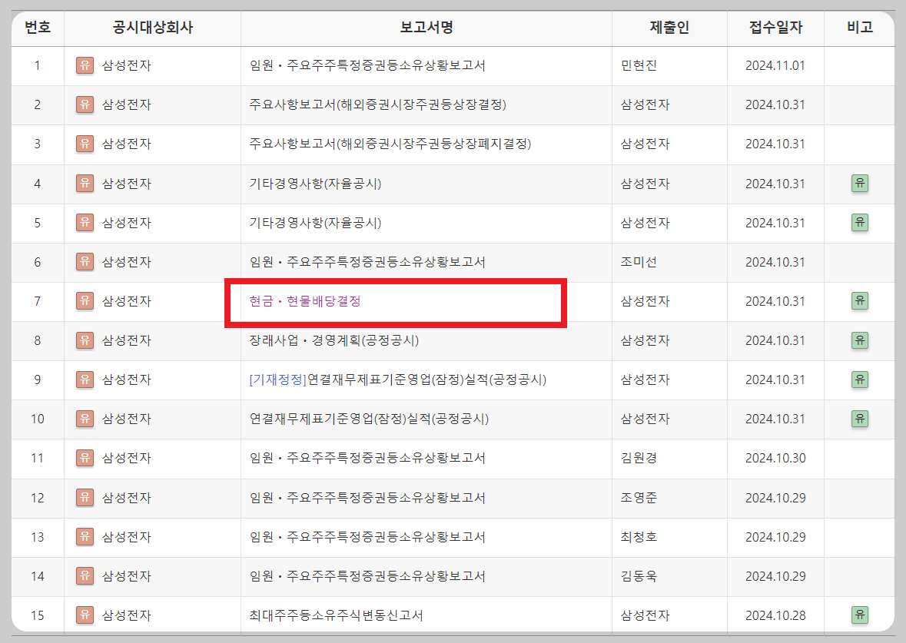Click the red 유 badge in row 15 next to 삼성전자
The height and width of the screenshot is (643, 906).
coord(85,615)
